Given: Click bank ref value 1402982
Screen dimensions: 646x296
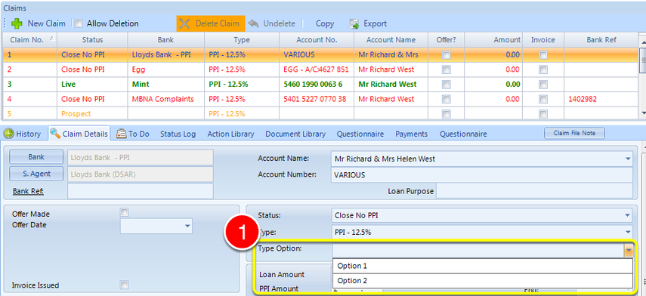Looking at the screenshot, I should (x=583, y=99).
